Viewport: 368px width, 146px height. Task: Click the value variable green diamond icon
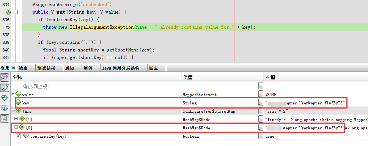18,94
